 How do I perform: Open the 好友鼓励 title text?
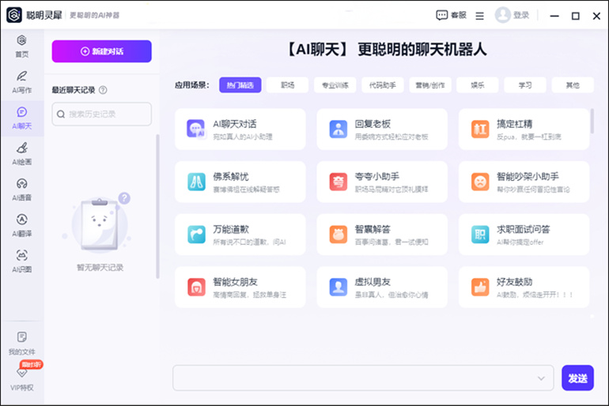click(x=514, y=282)
